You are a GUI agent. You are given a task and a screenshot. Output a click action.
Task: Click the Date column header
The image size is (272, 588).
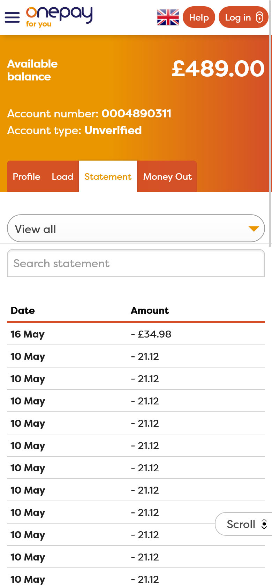pos(23,310)
